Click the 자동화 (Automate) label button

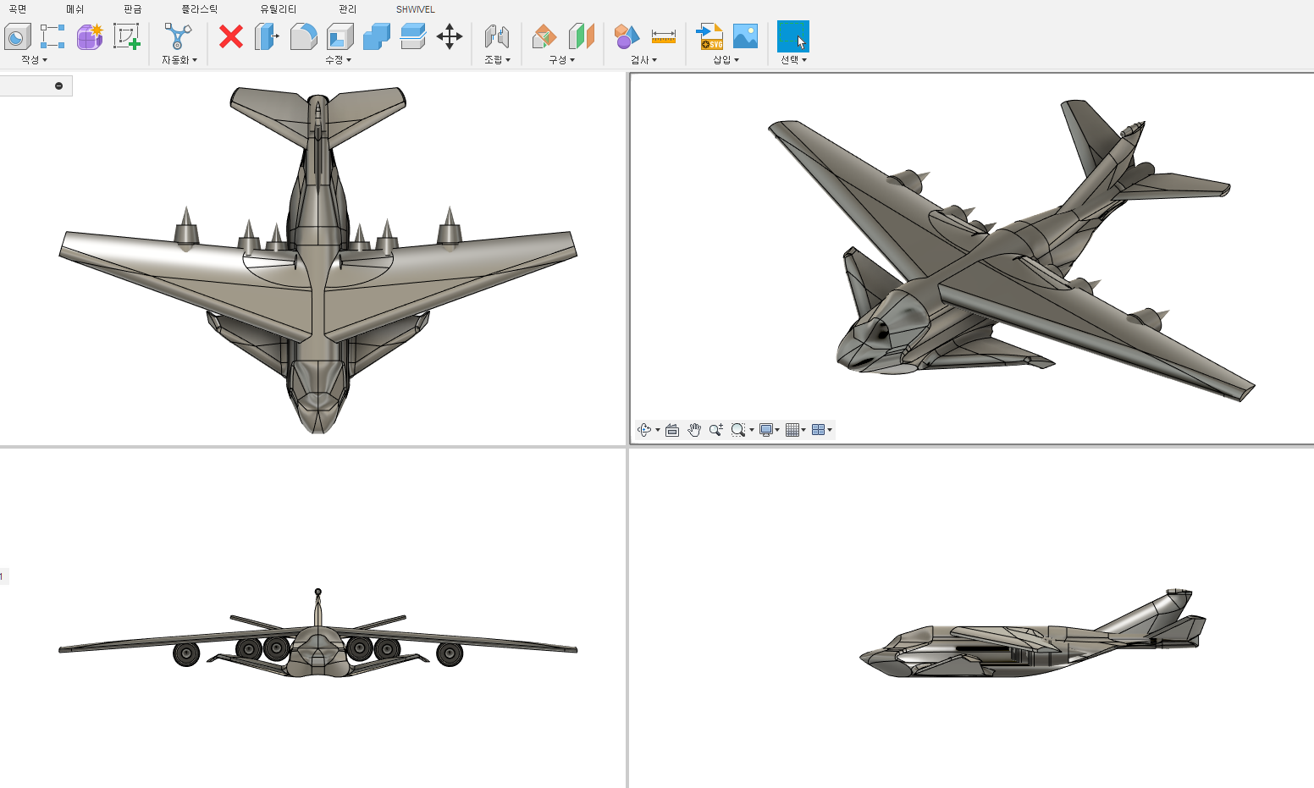tap(179, 60)
